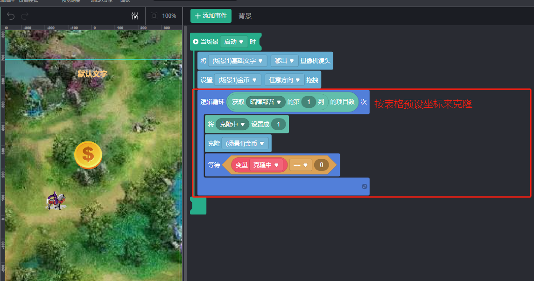Viewport: 534px width, 281px height.
Task: Click the 等待 block label
Action: tap(214, 165)
